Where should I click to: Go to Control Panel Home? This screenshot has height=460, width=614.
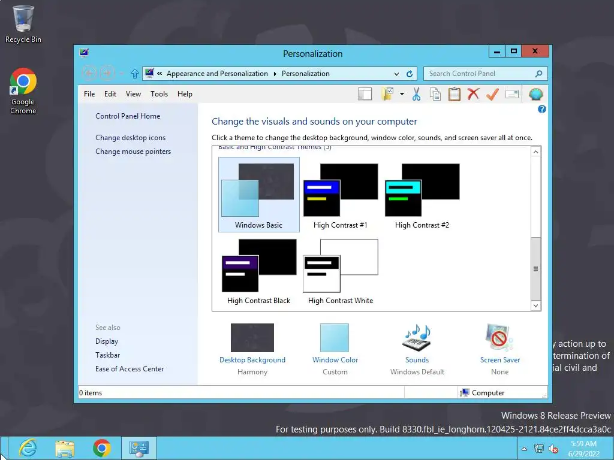[x=128, y=116]
